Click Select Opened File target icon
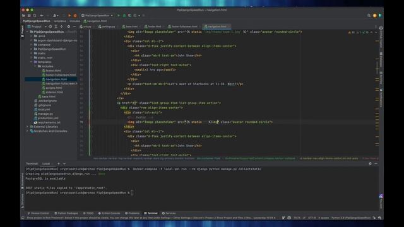404x227 pixels. 50,26
